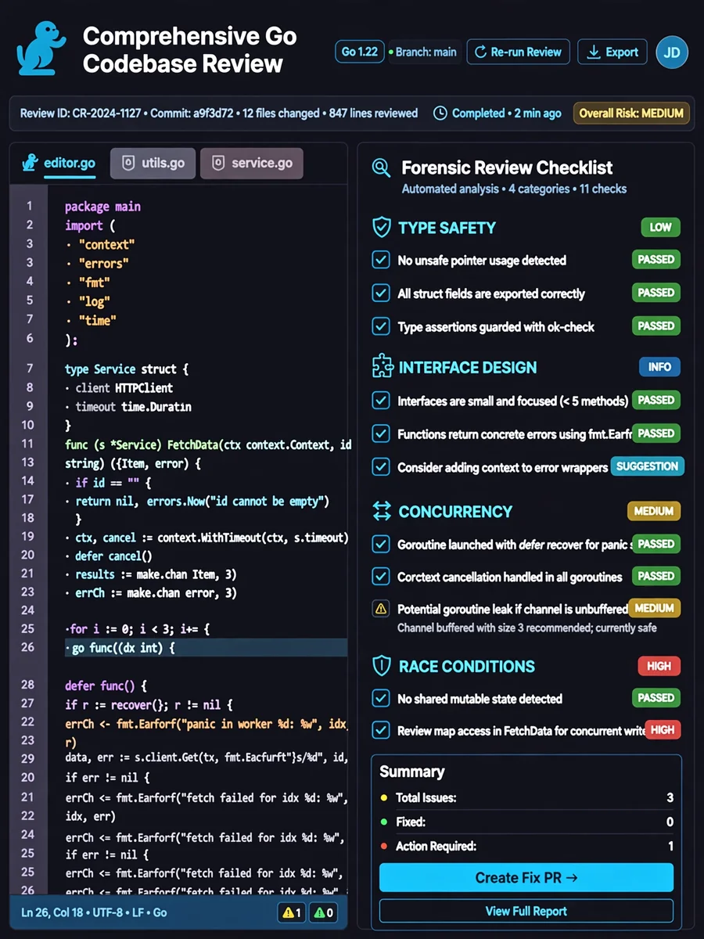Click the Create Fix PR button

click(x=526, y=877)
